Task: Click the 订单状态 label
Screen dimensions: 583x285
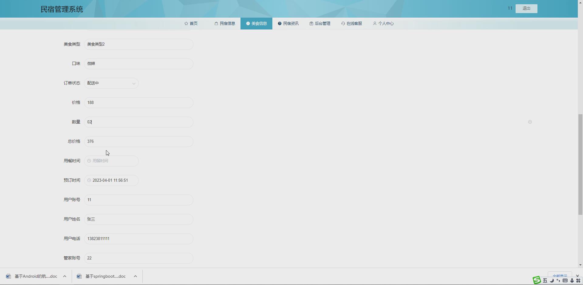Action: [x=72, y=83]
